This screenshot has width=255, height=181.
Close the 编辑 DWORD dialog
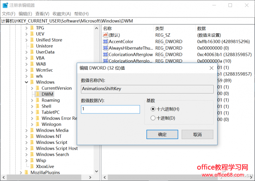tap(211, 68)
